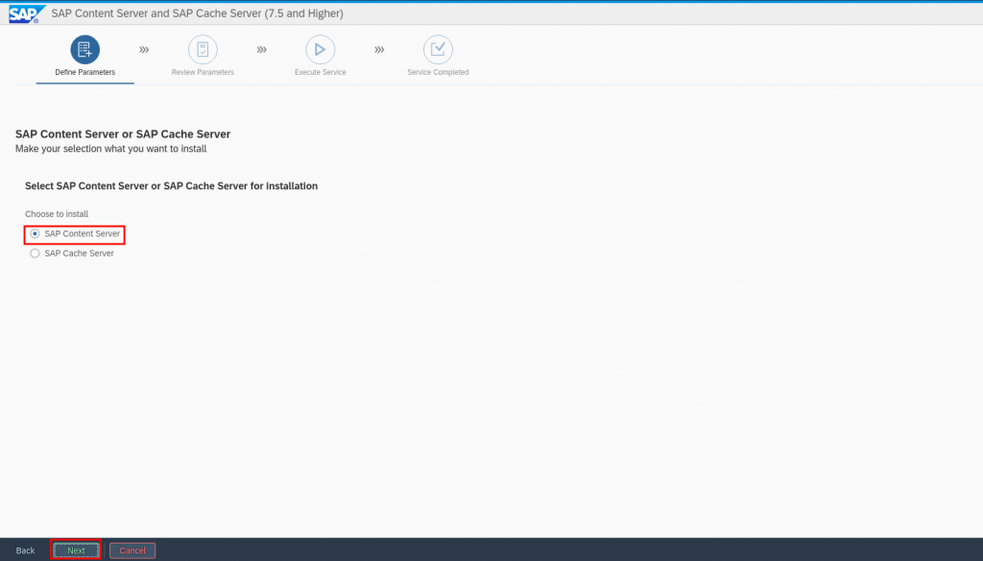Switch to the Review Parameters text label
The height and width of the screenshot is (561, 983).
[203, 73]
